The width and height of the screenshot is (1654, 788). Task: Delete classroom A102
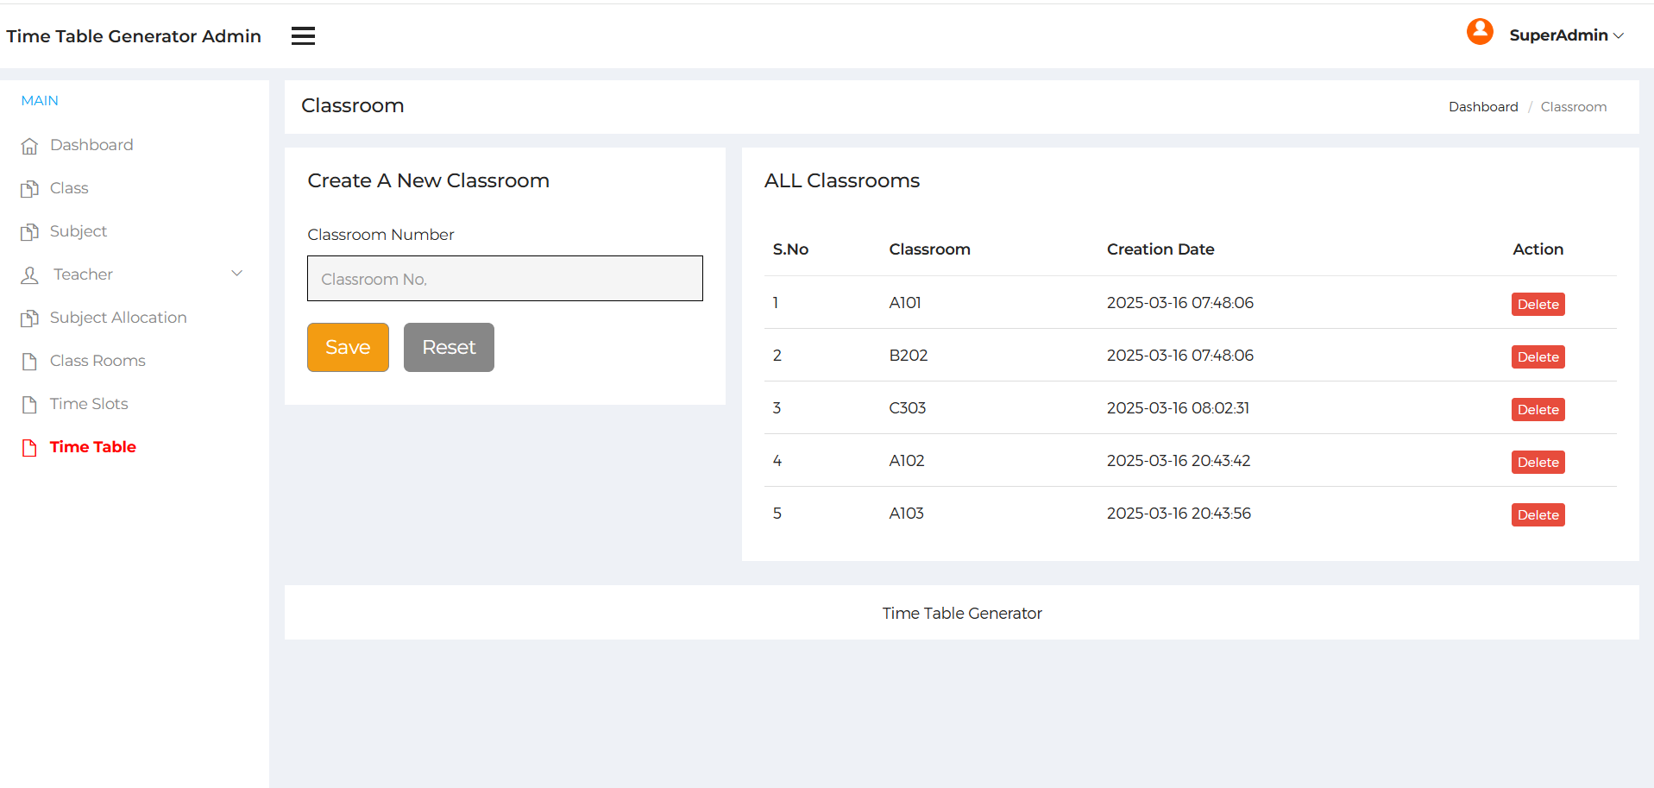click(x=1538, y=462)
